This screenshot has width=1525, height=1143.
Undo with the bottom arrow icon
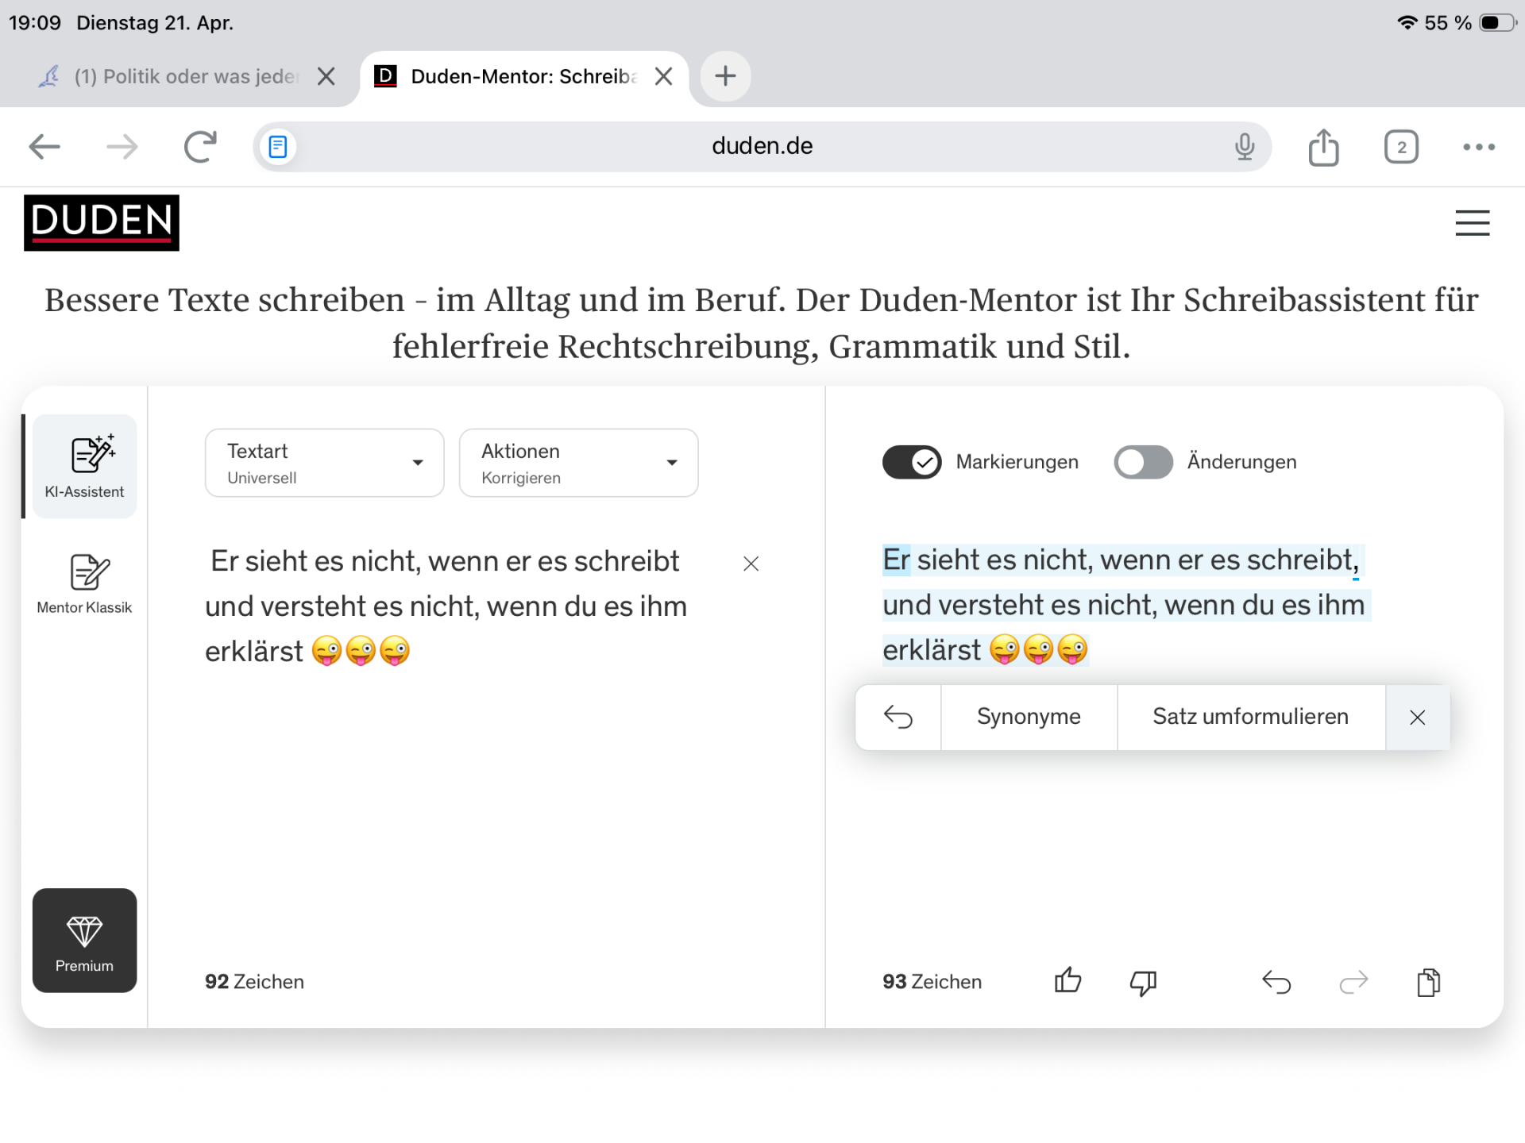tap(1276, 983)
